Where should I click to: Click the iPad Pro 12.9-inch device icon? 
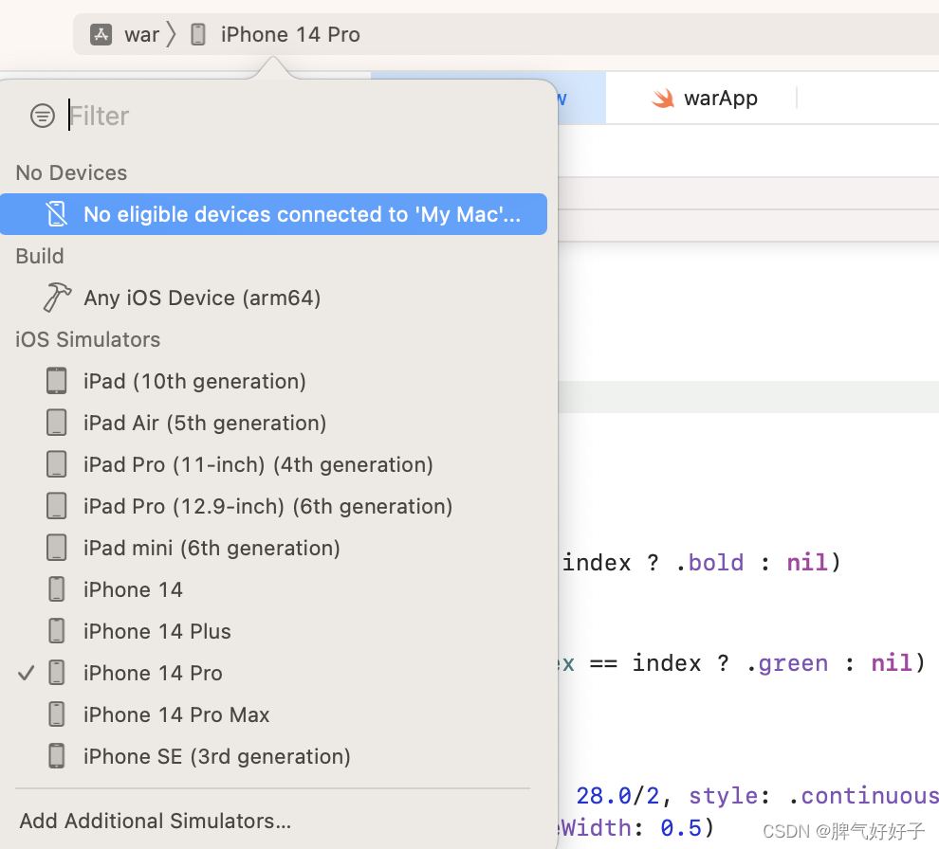57,506
